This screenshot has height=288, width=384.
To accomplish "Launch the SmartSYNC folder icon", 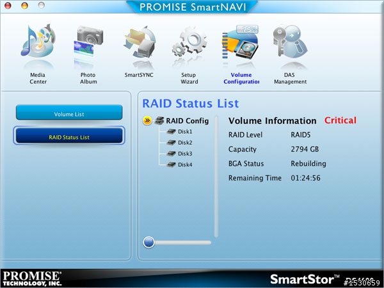I will [x=139, y=42].
